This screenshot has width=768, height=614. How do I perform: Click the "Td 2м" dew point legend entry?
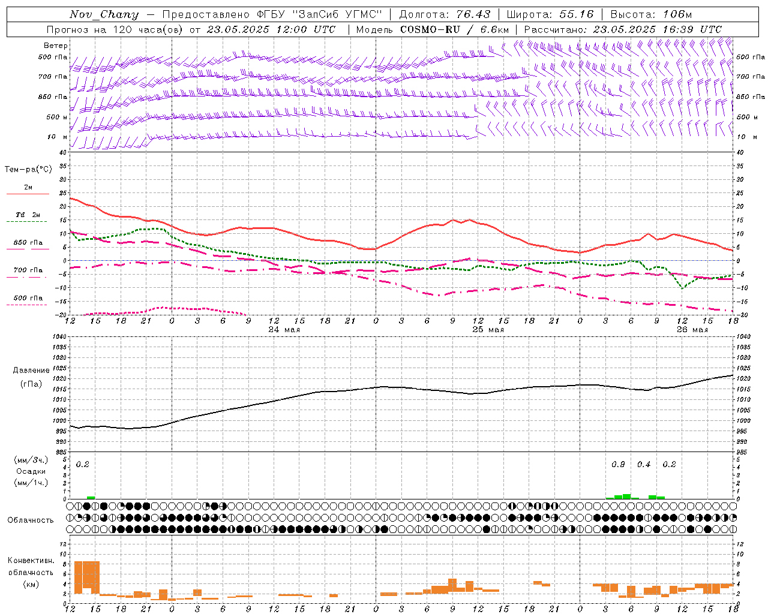(28, 215)
